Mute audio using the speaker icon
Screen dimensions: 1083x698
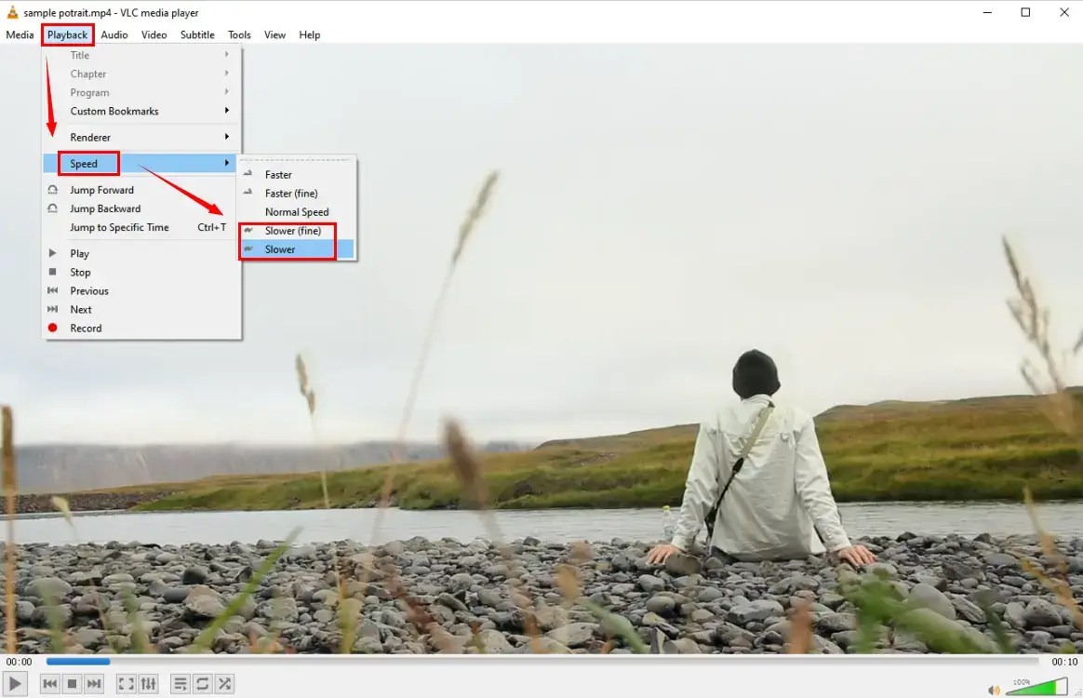coord(994,689)
